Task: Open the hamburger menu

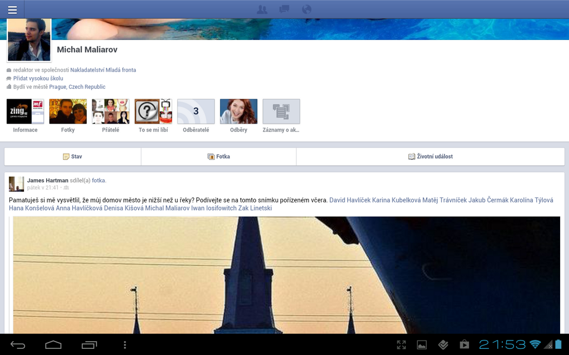Action: click(12, 9)
